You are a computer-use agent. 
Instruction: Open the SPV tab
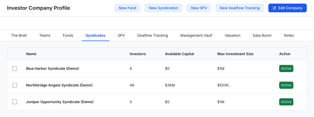(121, 35)
